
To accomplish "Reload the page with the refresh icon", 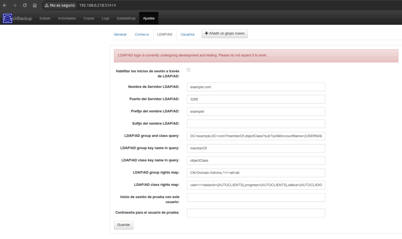I will (x=25, y=6).
